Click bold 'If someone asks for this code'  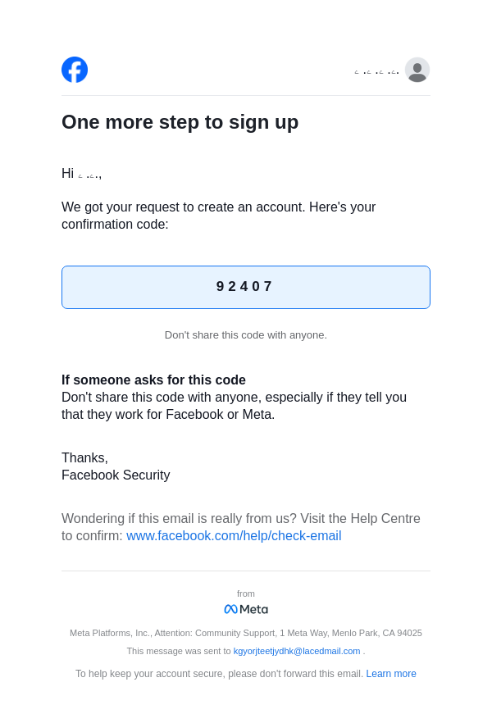(x=153, y=380)
